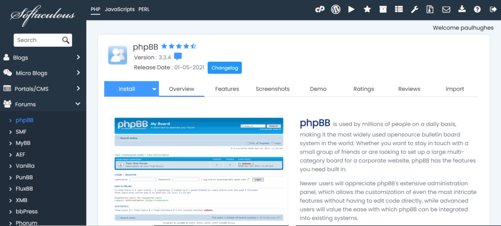Select SMF in the Forums list
Screen dimensions: 501x226
21,132
